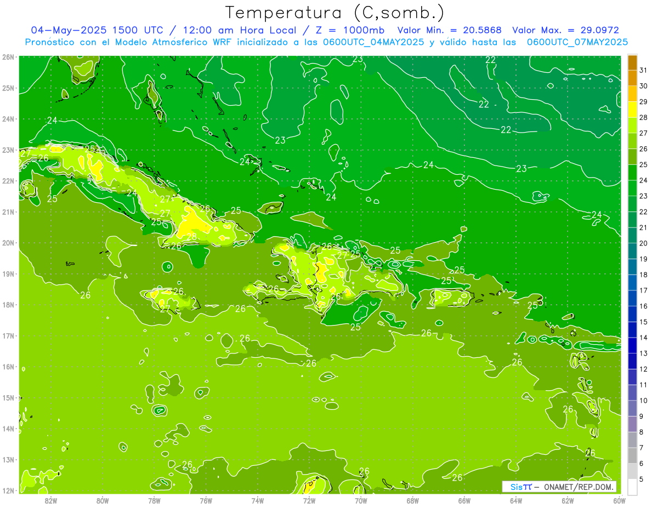Click the white swatch below the 5 label
Viewport: 658px width, 508px height.
pyautogui.click(x=632, y=487)
